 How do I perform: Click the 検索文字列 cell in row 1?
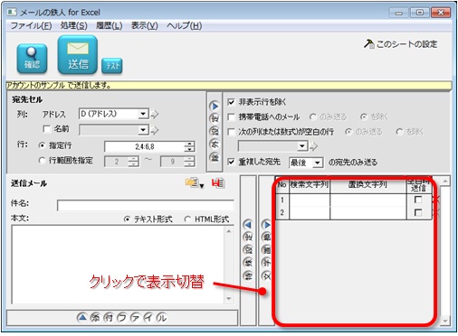pyautogui.click(x=310, y=200)
